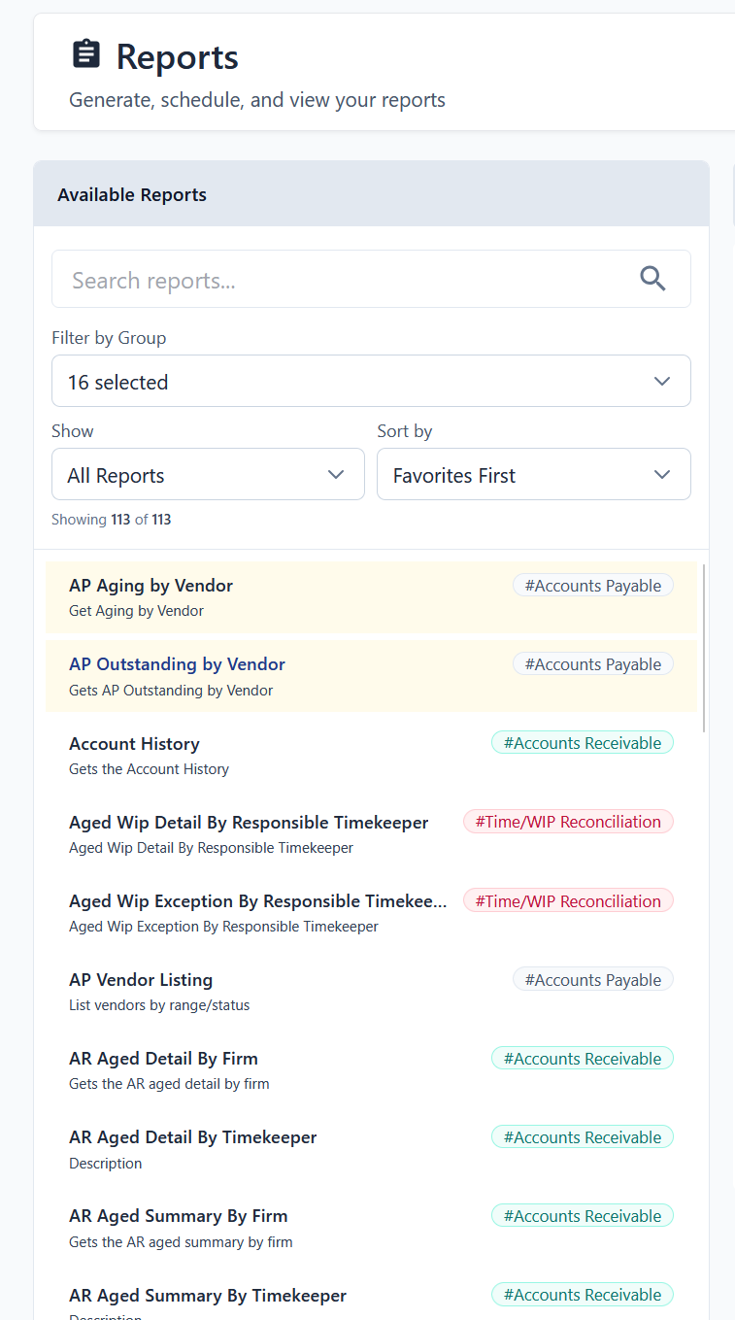Image resolution: width=735 pixels, height=1320 pixels.
Task: Expand the Show All Reports dropdown
Action: [x=208, y=474]
